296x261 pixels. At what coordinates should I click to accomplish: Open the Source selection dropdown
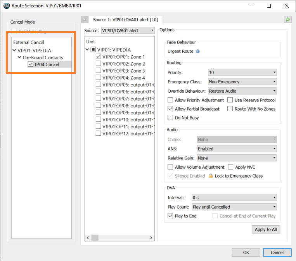tap(128, 30)
